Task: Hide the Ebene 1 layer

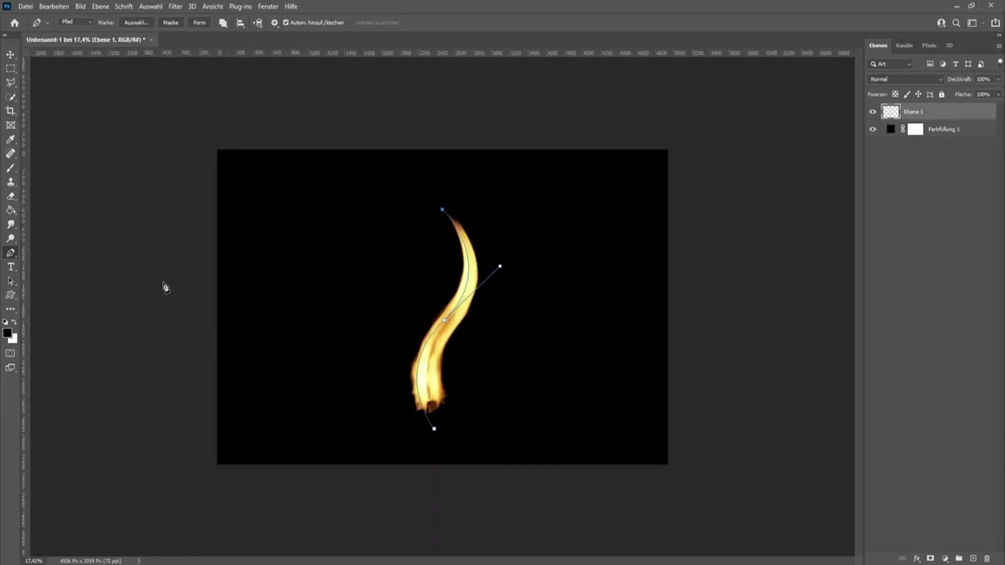Action: pos(873,111)
